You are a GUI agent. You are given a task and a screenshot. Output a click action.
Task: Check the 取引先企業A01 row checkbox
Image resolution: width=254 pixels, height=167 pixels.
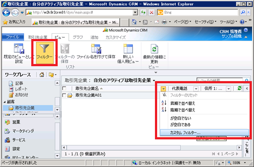point(64,96)
